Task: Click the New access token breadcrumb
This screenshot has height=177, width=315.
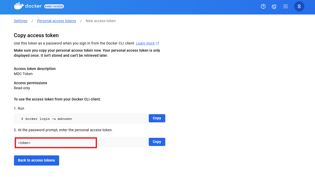Action: (x=101, y=21)
